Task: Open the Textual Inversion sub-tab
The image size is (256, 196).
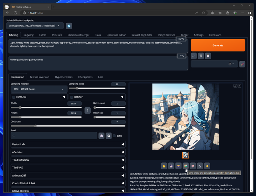Action: pyautogui.click(x=39, y=77)
